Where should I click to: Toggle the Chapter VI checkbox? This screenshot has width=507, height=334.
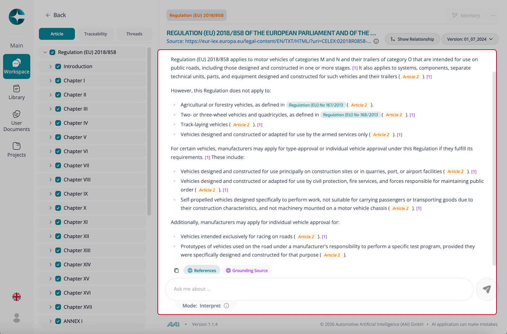pyautogui.click(x=58, y=151)
